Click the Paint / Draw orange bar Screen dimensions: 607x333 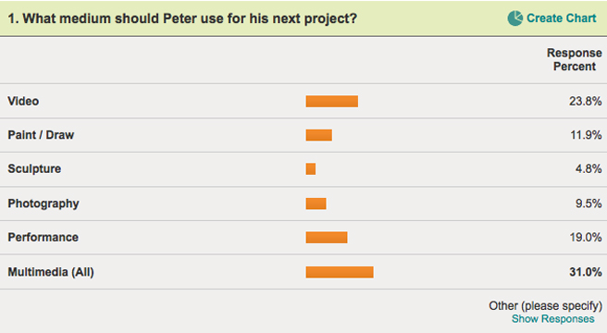(318, 135)
